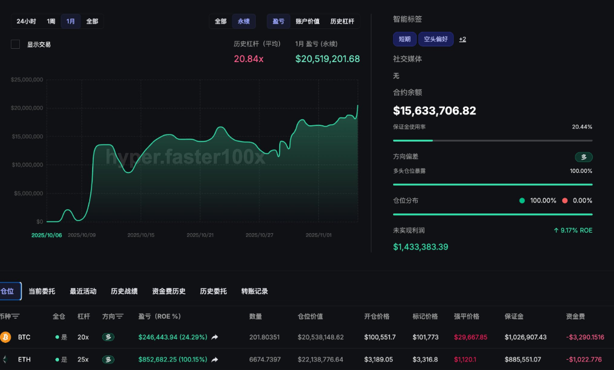Click green long badge next to 方向偏差
The image size is (614, 370).
point(583,157)
